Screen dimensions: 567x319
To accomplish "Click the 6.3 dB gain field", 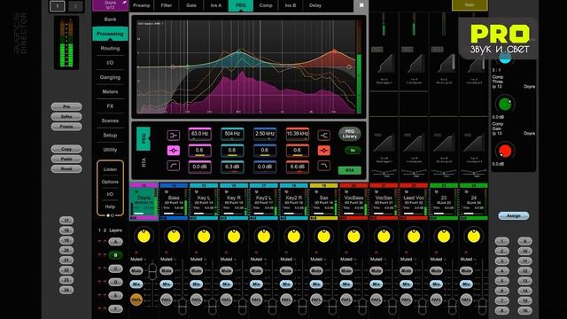I will (x=232, y=167).
